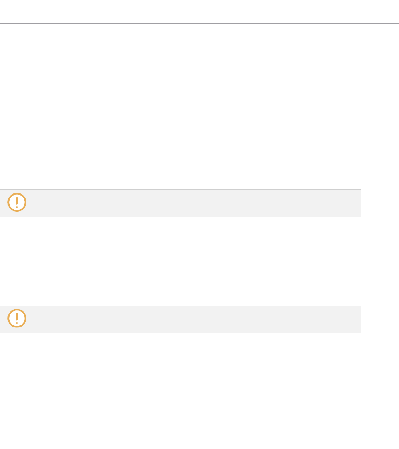Click the orange ring of the lower attention icon
Viewport: 399px width, 449px height.
[x=9, y=318]
